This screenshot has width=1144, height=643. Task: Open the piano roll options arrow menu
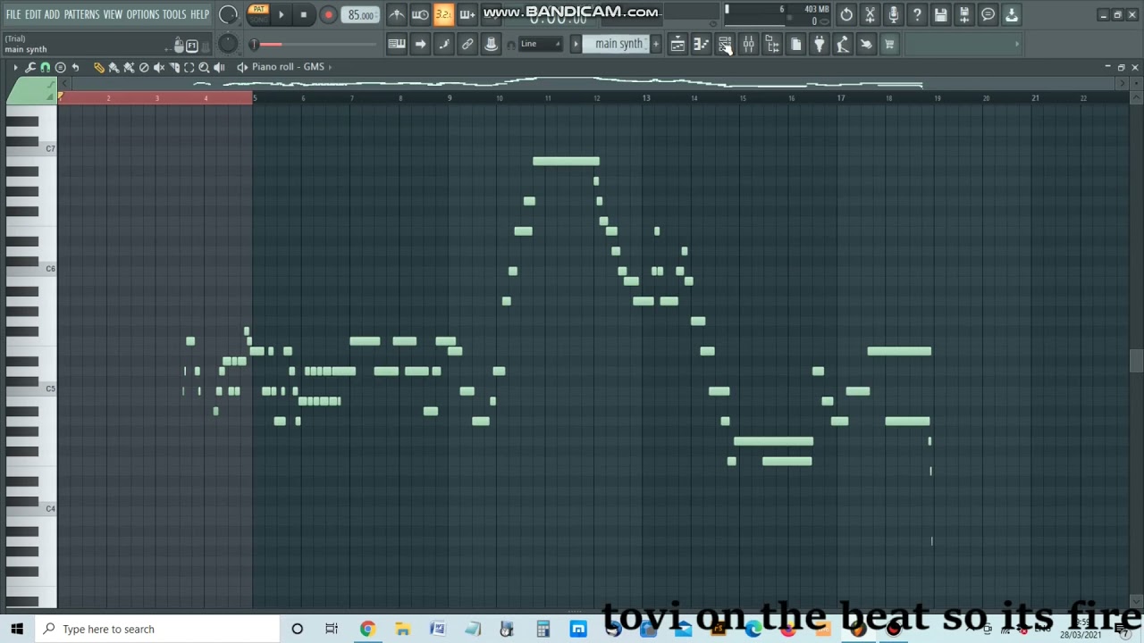click(x=15, y=67)
